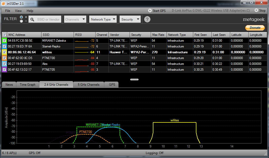Image resolution: width=269 pixels, height=158 pixels.
Task: Switch to the 5 GHz Channels tab
Action: coord(89,85)
